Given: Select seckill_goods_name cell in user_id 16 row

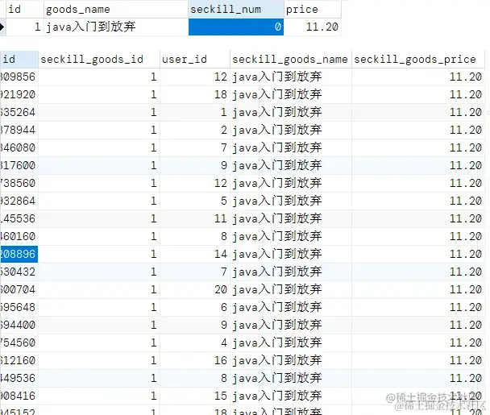Looking at the screenshot, I should point(291,361).
